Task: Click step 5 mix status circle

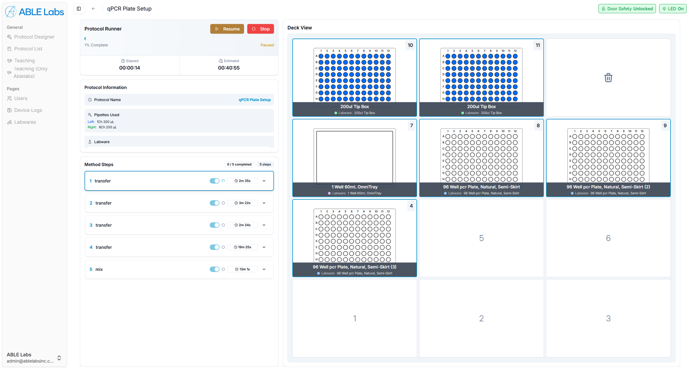Action: point(223,269)
